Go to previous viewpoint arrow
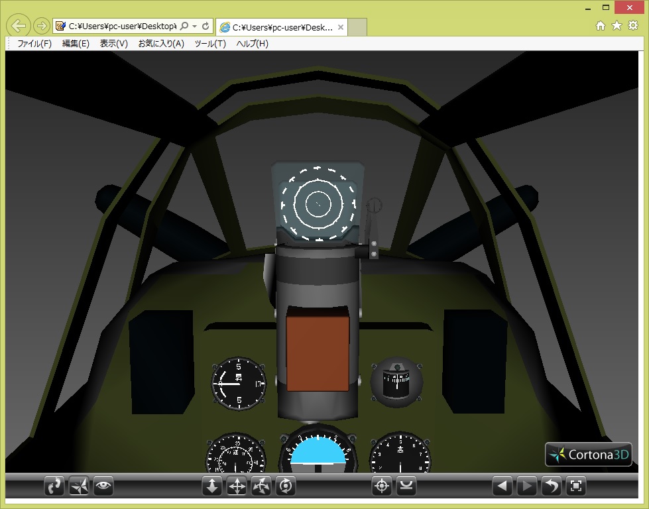This screenshot has height=509, width=649. (502, 486)
